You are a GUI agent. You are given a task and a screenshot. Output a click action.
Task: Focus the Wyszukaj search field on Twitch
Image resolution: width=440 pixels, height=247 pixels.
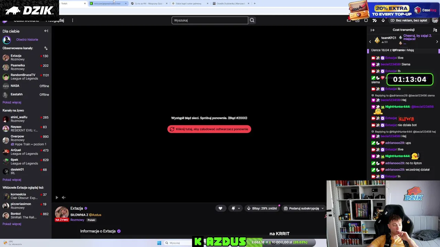(x=210, y=20)
